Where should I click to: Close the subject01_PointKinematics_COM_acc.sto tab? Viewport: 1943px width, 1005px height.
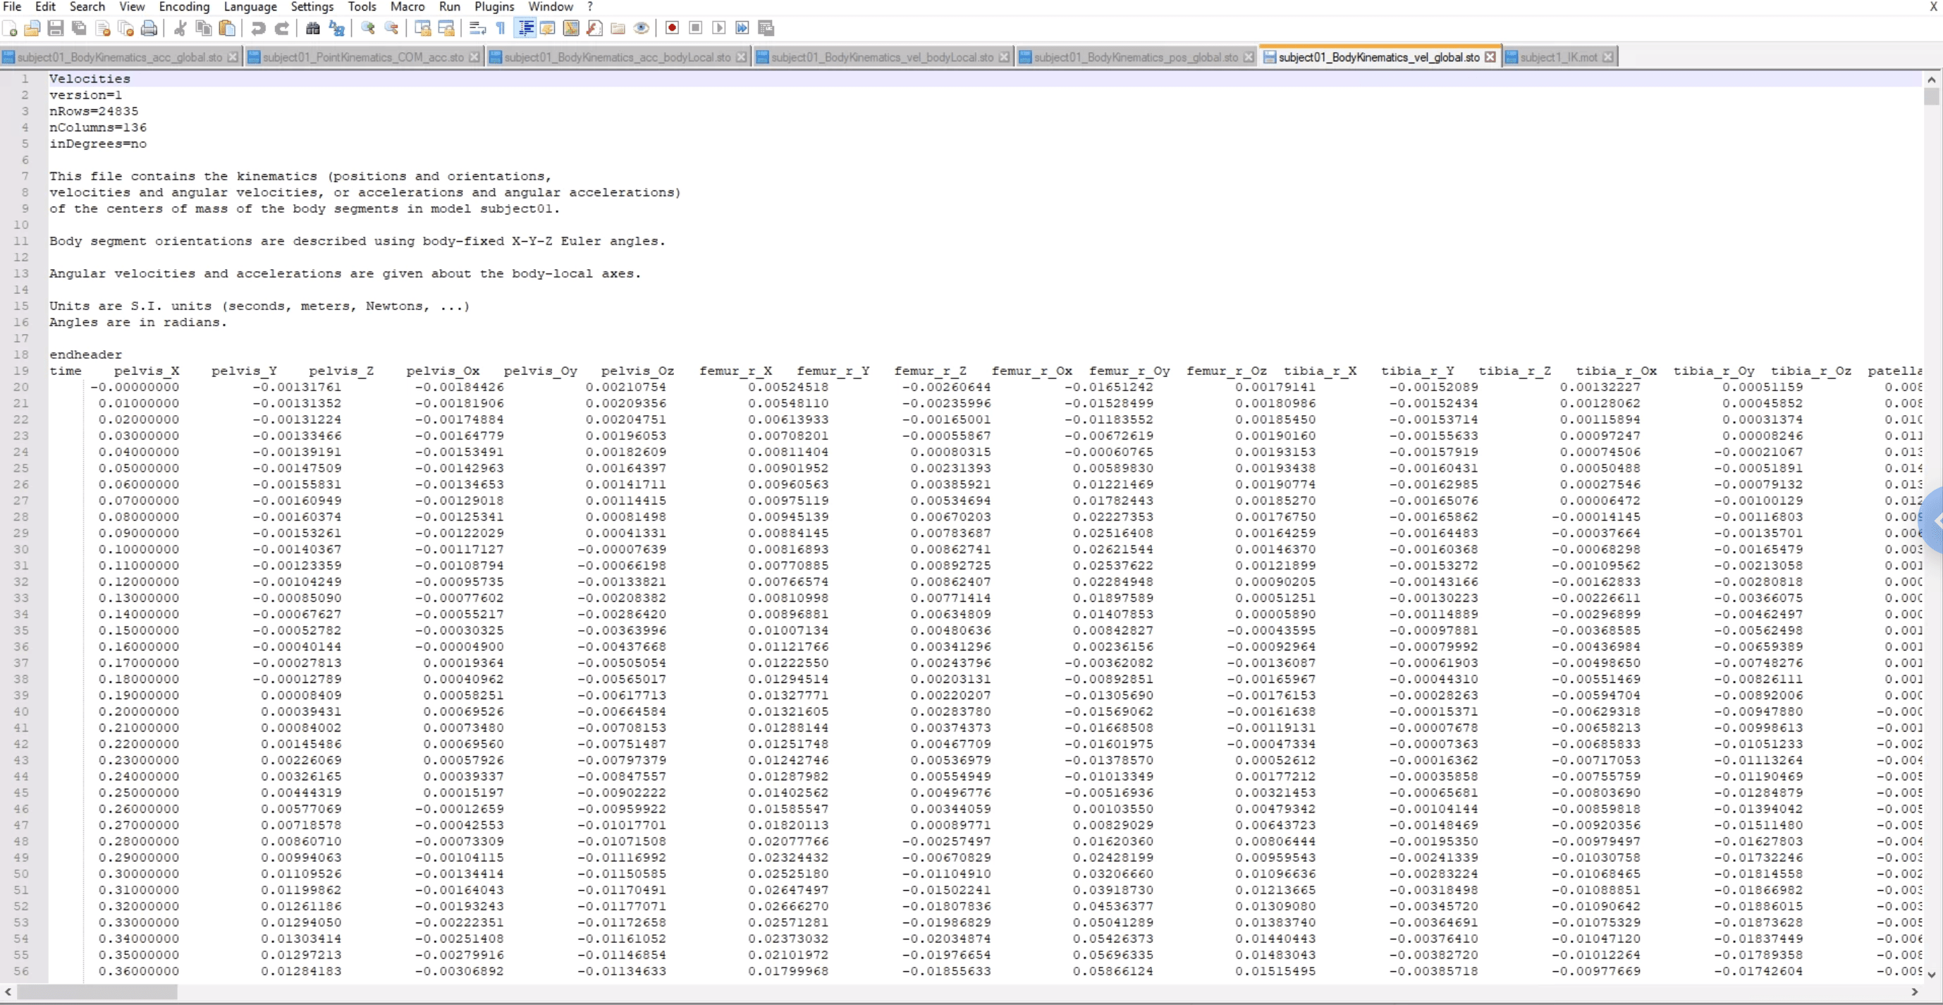tap(474, 57)
